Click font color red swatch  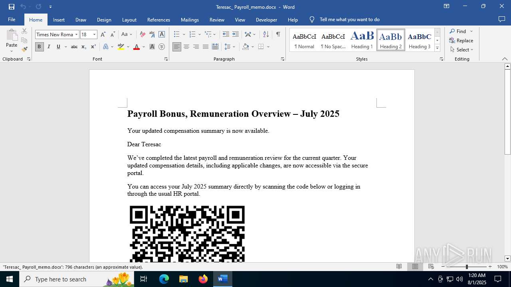click(x=137, y=47)
